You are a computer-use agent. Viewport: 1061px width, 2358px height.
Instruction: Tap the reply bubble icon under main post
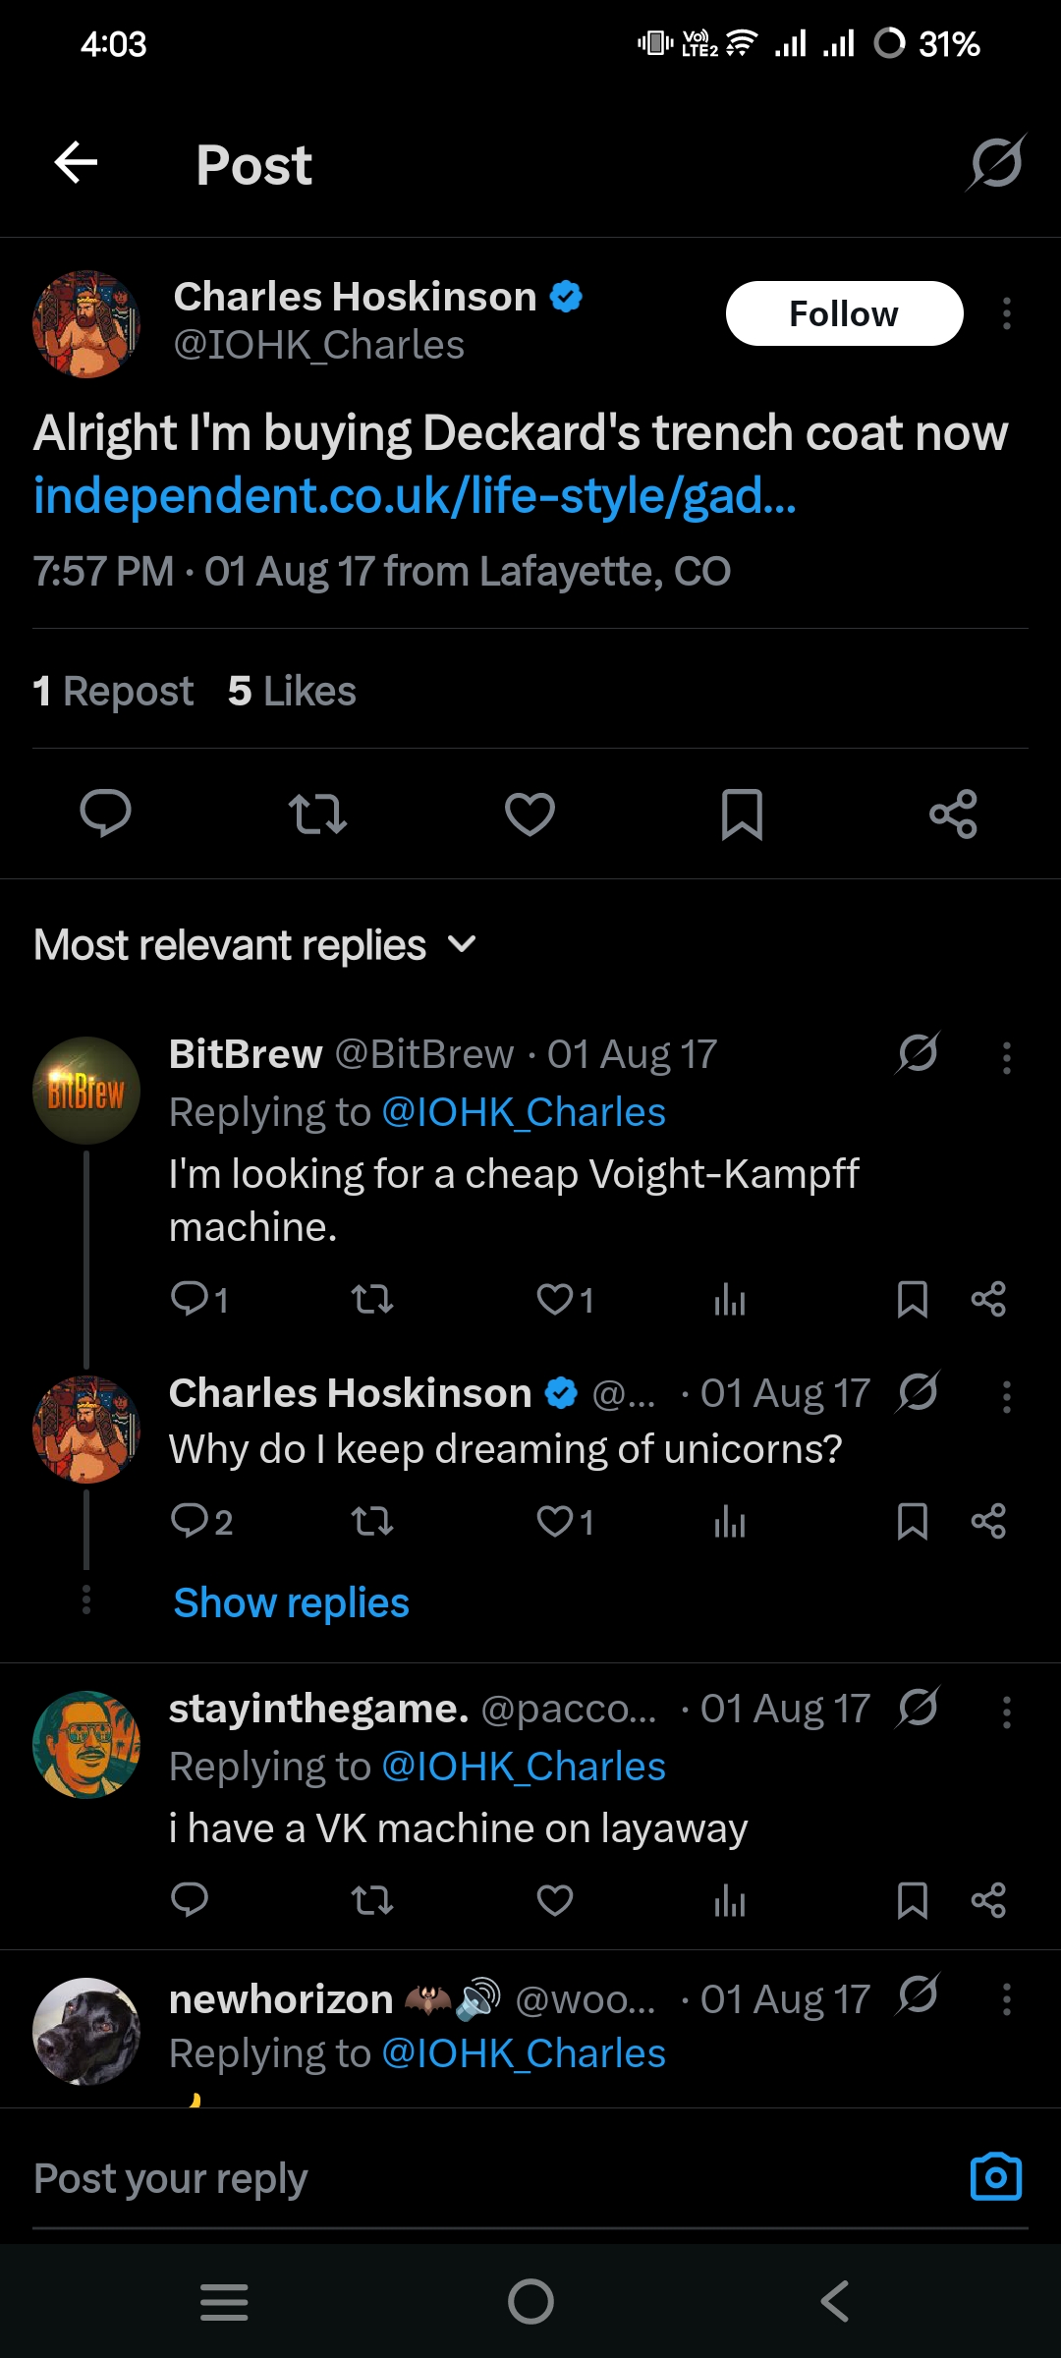(x=105, y=814)
